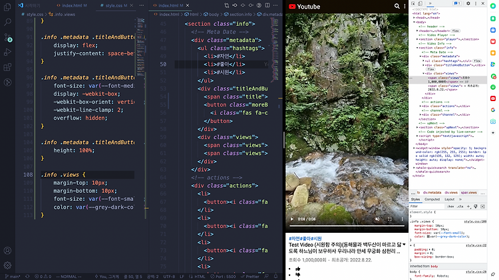Click the camera capture icon in browser sidebar
499x280 pixels.
click(x=493, y=122)
